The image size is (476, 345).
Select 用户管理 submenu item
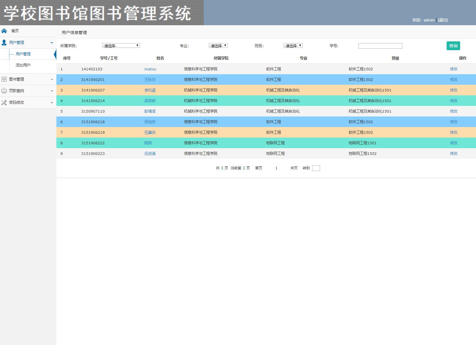[23, 54]
